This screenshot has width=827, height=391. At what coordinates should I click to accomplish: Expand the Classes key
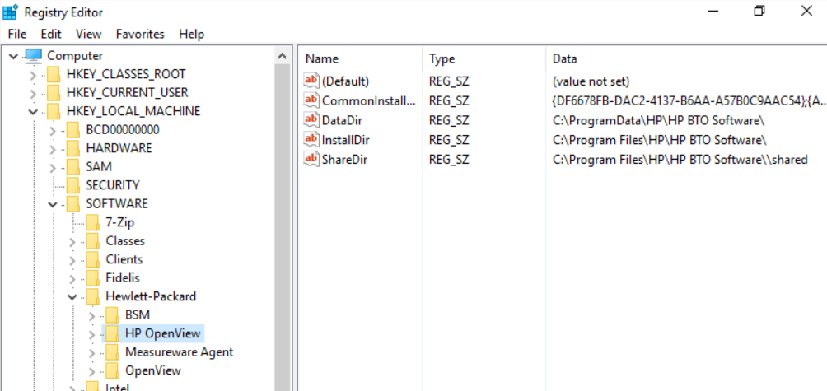[x=72, y=241]
